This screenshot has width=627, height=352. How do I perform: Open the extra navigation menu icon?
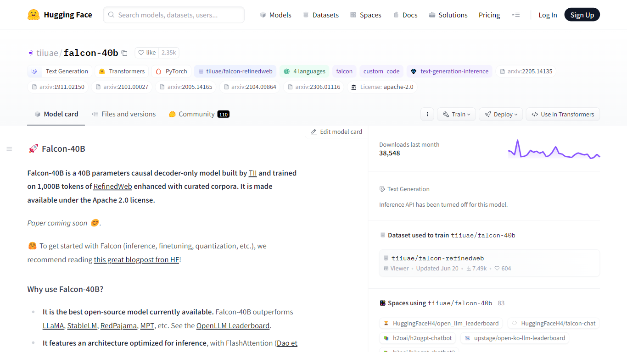(515, 15)
